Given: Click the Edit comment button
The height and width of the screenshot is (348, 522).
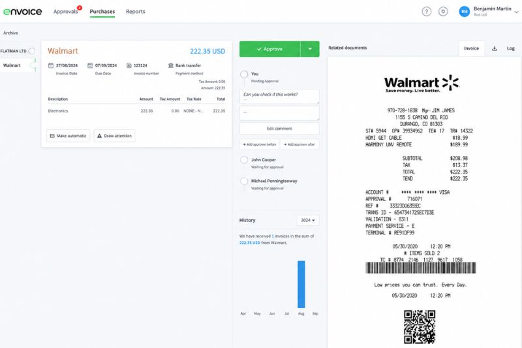Looking at the screenshot, I should (279, 129).
